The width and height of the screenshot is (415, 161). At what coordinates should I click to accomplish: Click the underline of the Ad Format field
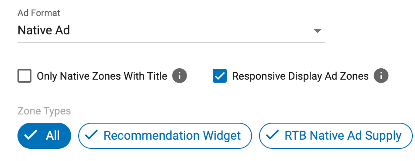pos(171,42)
